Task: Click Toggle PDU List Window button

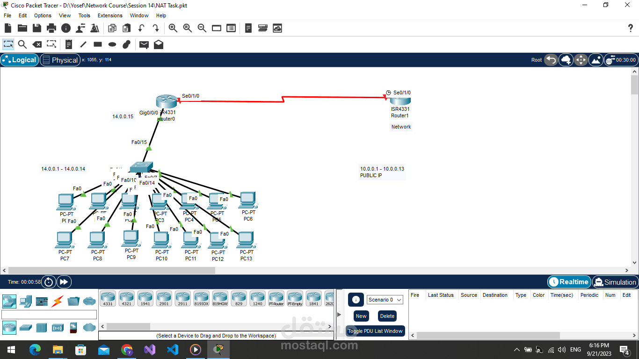Action: tap(375, 331)
